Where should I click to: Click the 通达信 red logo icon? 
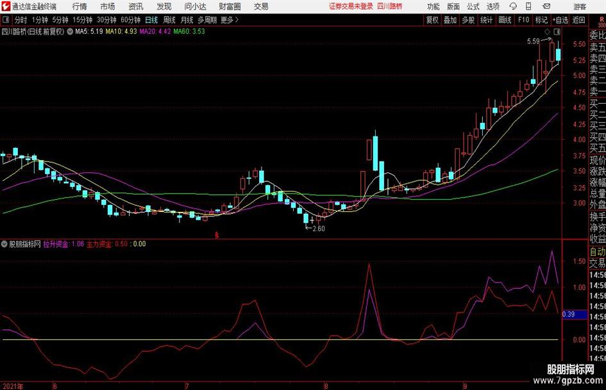[x=6, y=6]
